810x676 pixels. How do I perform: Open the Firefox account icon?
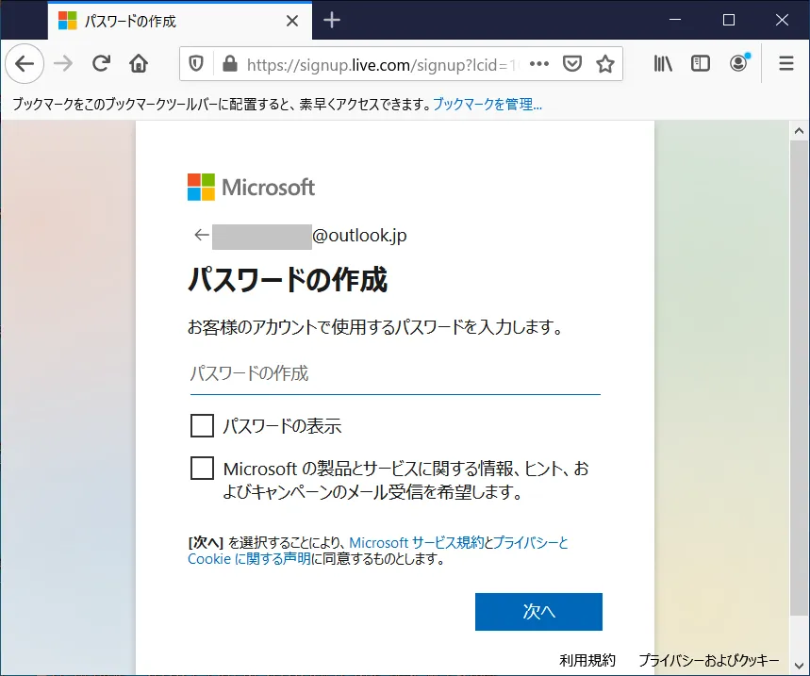click(x=738, y=63)
